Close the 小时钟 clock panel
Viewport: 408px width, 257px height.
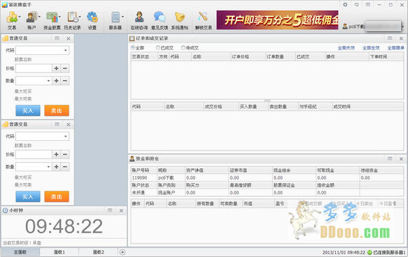click(x=121, y=210)
